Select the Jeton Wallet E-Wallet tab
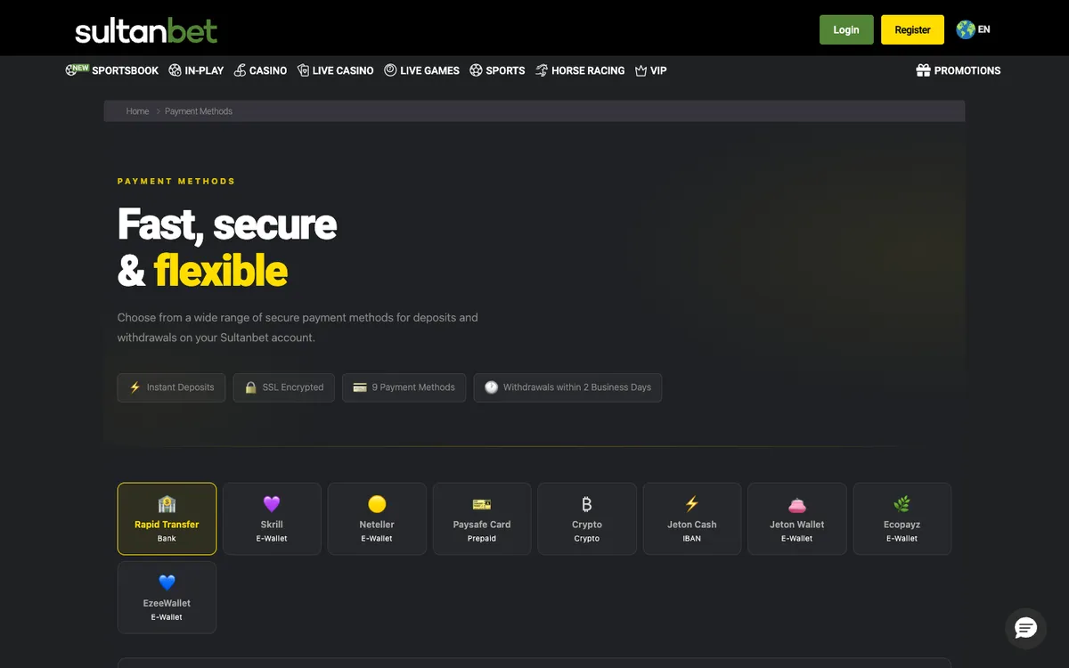Screen dimensions: 1069x668 (x=797, y=519)
